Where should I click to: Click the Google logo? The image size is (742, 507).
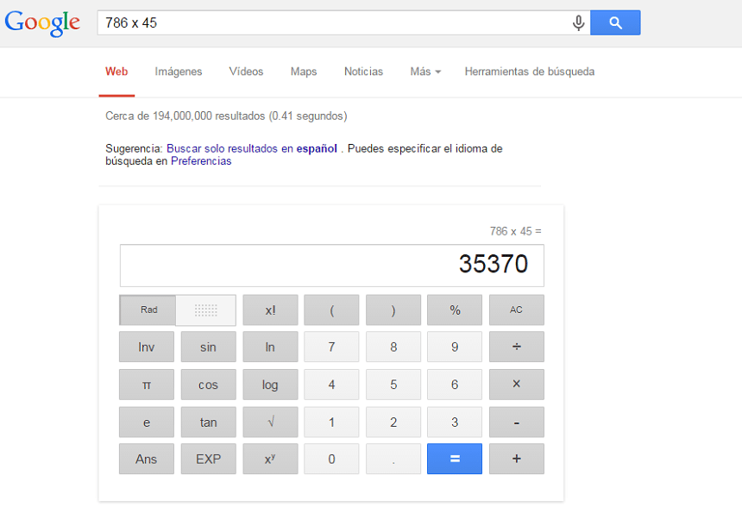pyautogui.click(x=42, y=23)
